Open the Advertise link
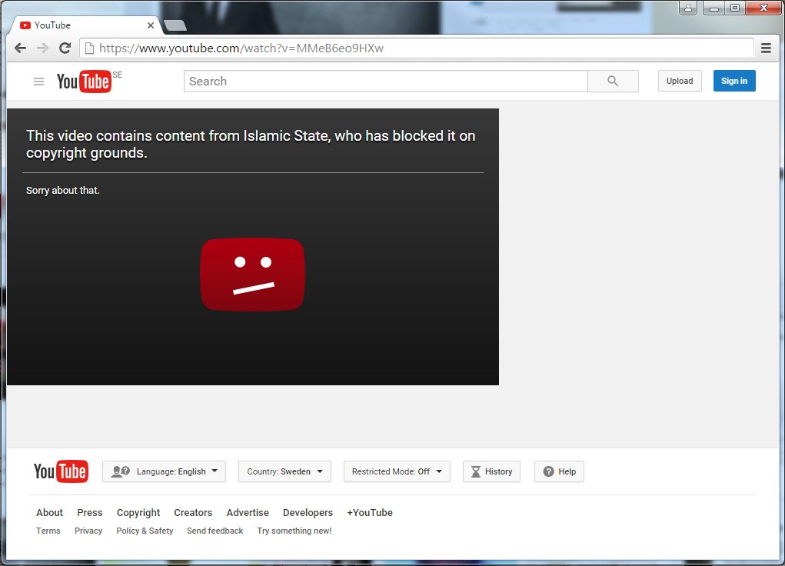The image size is (785, 566). 248,512
